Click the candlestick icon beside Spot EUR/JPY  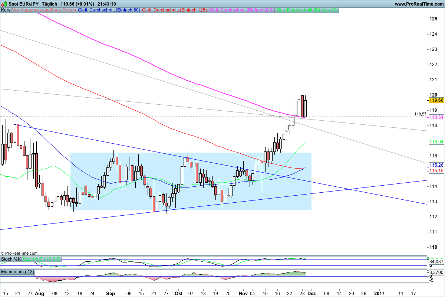(x=4, y=4)
